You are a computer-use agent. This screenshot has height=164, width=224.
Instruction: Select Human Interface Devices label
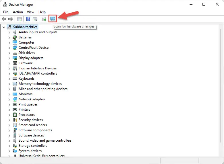tap(38, 68)
